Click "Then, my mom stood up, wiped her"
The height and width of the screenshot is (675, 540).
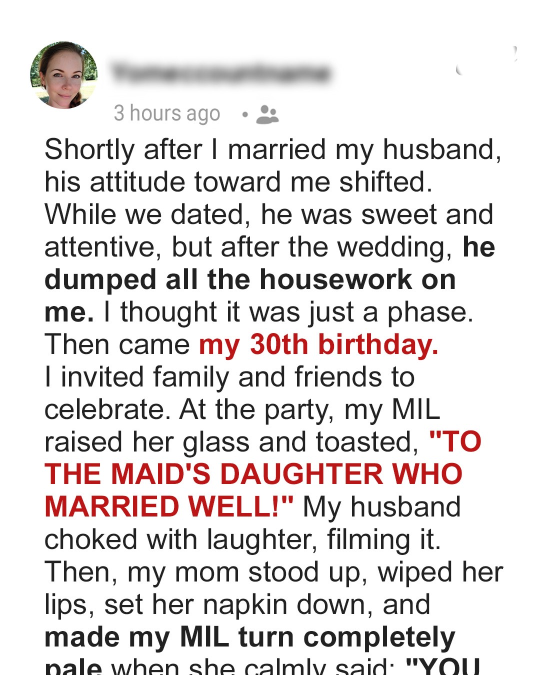pos(273,572)
